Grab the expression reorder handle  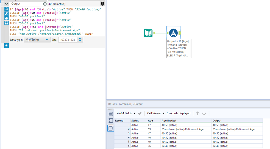(x=2, y=4)
